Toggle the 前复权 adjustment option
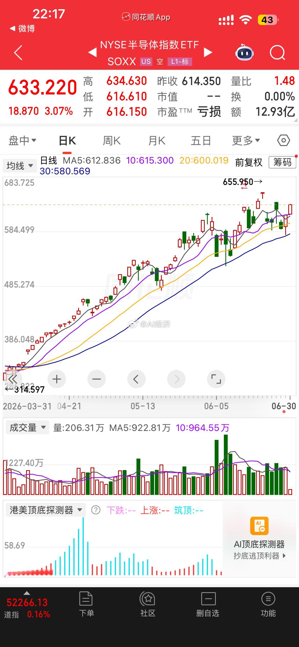The image size is (299, 647). 249,162
